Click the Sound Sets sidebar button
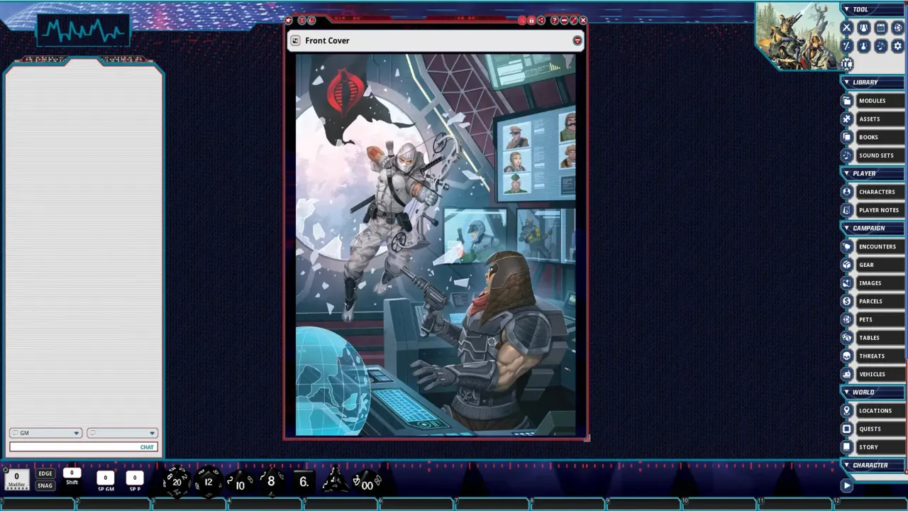This screenshot has height=511, width=908. [x=879, y=155]
